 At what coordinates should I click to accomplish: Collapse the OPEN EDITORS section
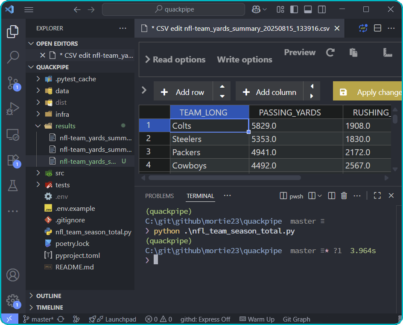(80, 44)
